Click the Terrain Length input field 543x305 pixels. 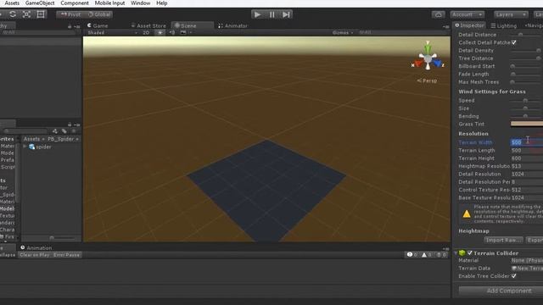[527, 151]
